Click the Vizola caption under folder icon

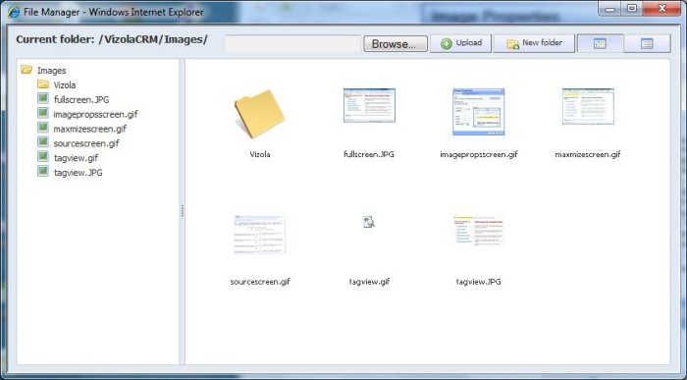pyautogui.click(x=260, y=154)
